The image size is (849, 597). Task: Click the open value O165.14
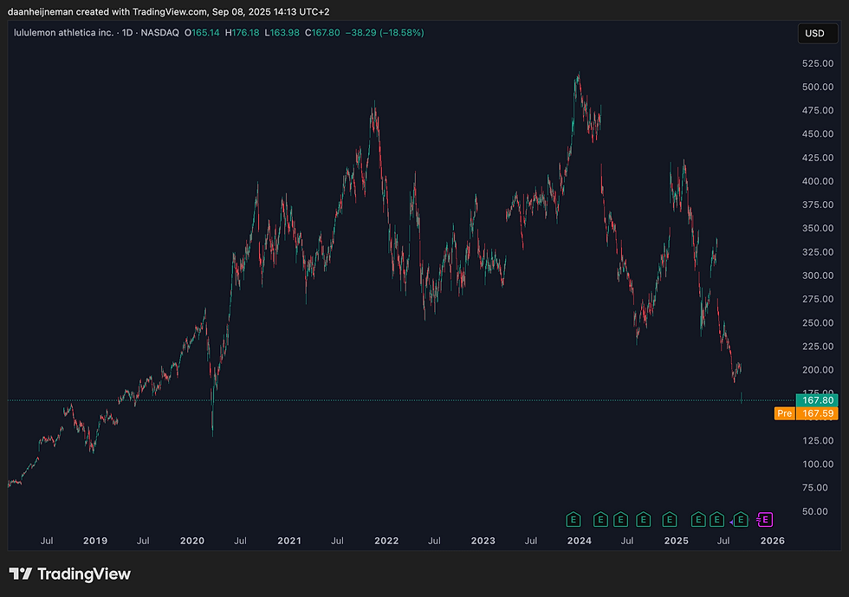point(202,33)
